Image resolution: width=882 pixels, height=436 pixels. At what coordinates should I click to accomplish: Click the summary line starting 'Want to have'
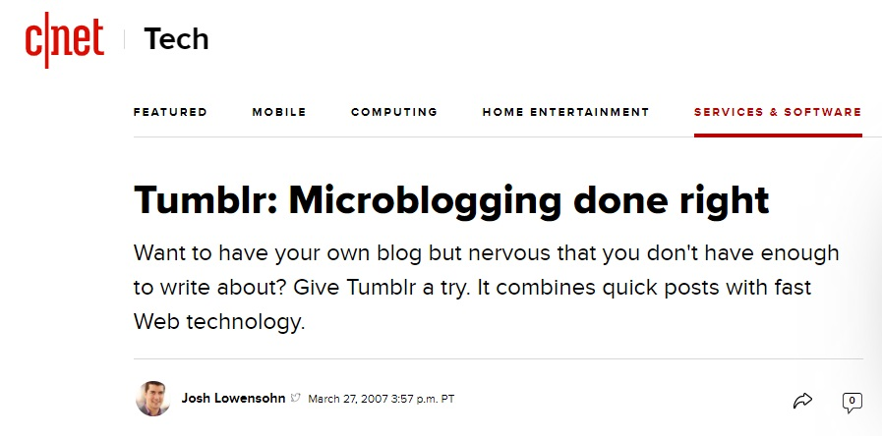pyautogui.click(x=486, y=253)
